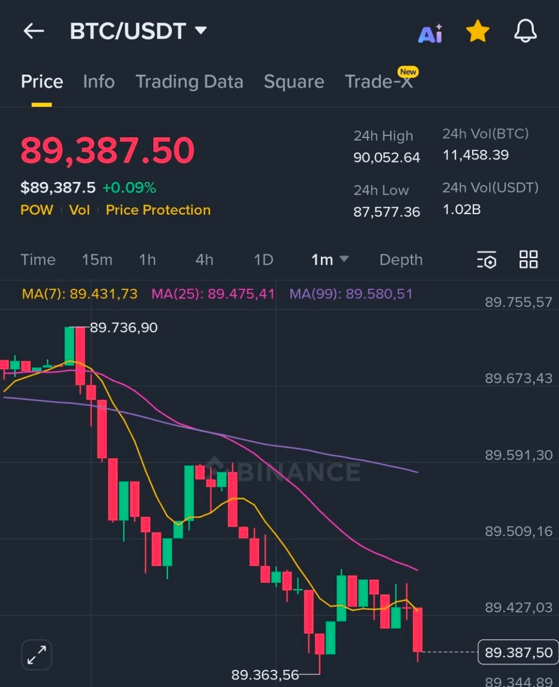The height and width of the screenshot is (687, 559).
Task: Tap the MA(7) indicator label
Action: (79, 294)
